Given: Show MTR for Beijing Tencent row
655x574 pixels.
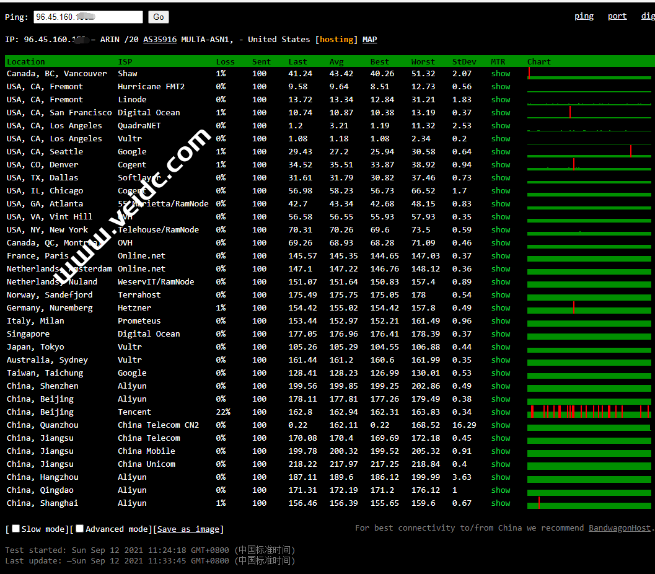Looking at the screenshot, I should [501, 412].
